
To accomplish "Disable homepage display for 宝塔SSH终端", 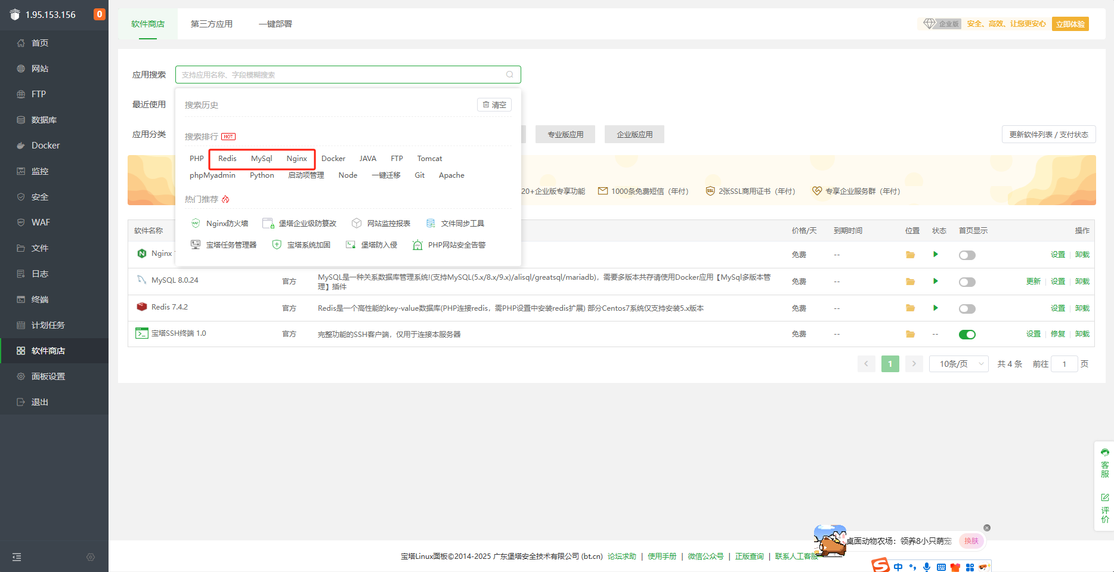I will point(967,335).
